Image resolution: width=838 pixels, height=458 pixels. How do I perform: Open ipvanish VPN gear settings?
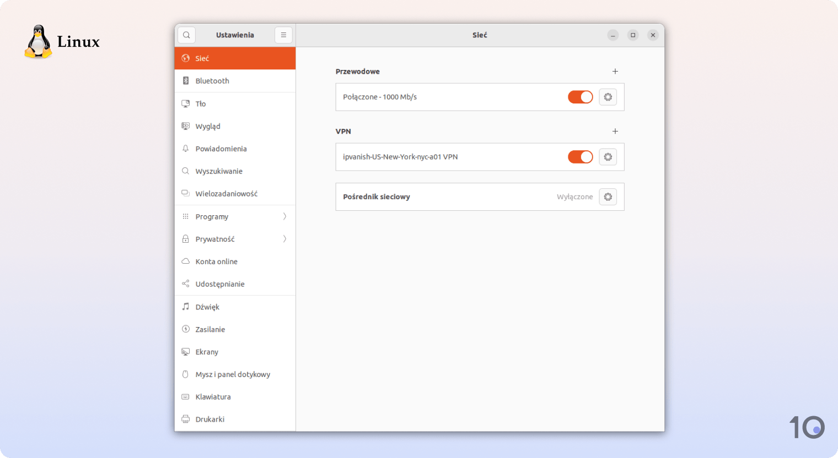pos(608,157)
